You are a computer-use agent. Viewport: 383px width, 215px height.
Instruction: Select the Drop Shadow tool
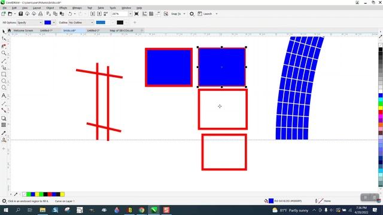(x=4, y=118)
